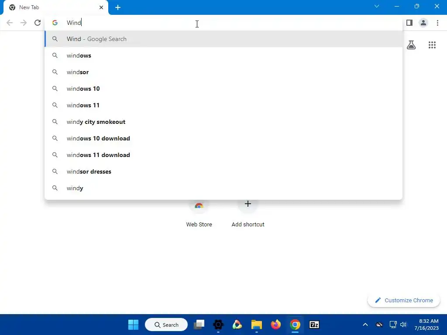Launch Firefox from the taskbar
The width and height of the screenshot is (447, 335).
[276, 325]
